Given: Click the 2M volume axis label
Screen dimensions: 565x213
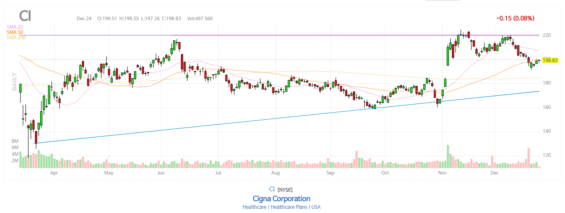Looking at the screenshot, I should (x=15, y=161).
